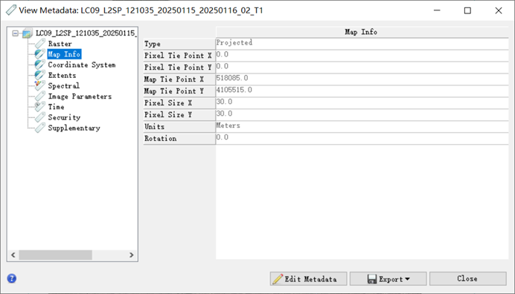Click the Map Info node icon
The height and width of the screenshot is (294, 515).
pos(39,54)
